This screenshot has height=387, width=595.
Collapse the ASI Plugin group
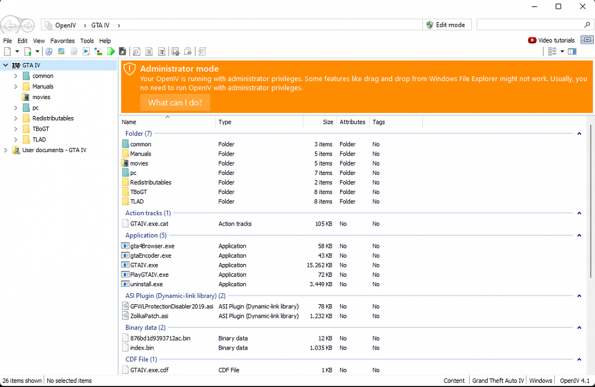[x=579, y=295]
